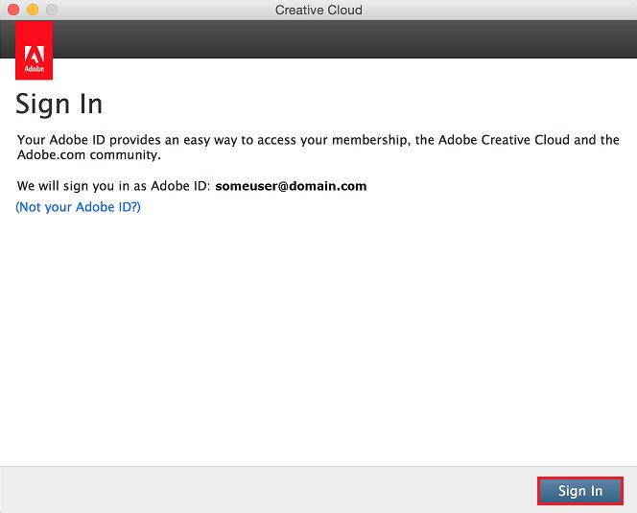This screenshot has height=513, width=637.
Task: Click the 'Your Adobe ID provides' description paragraph
Action: click(x=318, y=147)
